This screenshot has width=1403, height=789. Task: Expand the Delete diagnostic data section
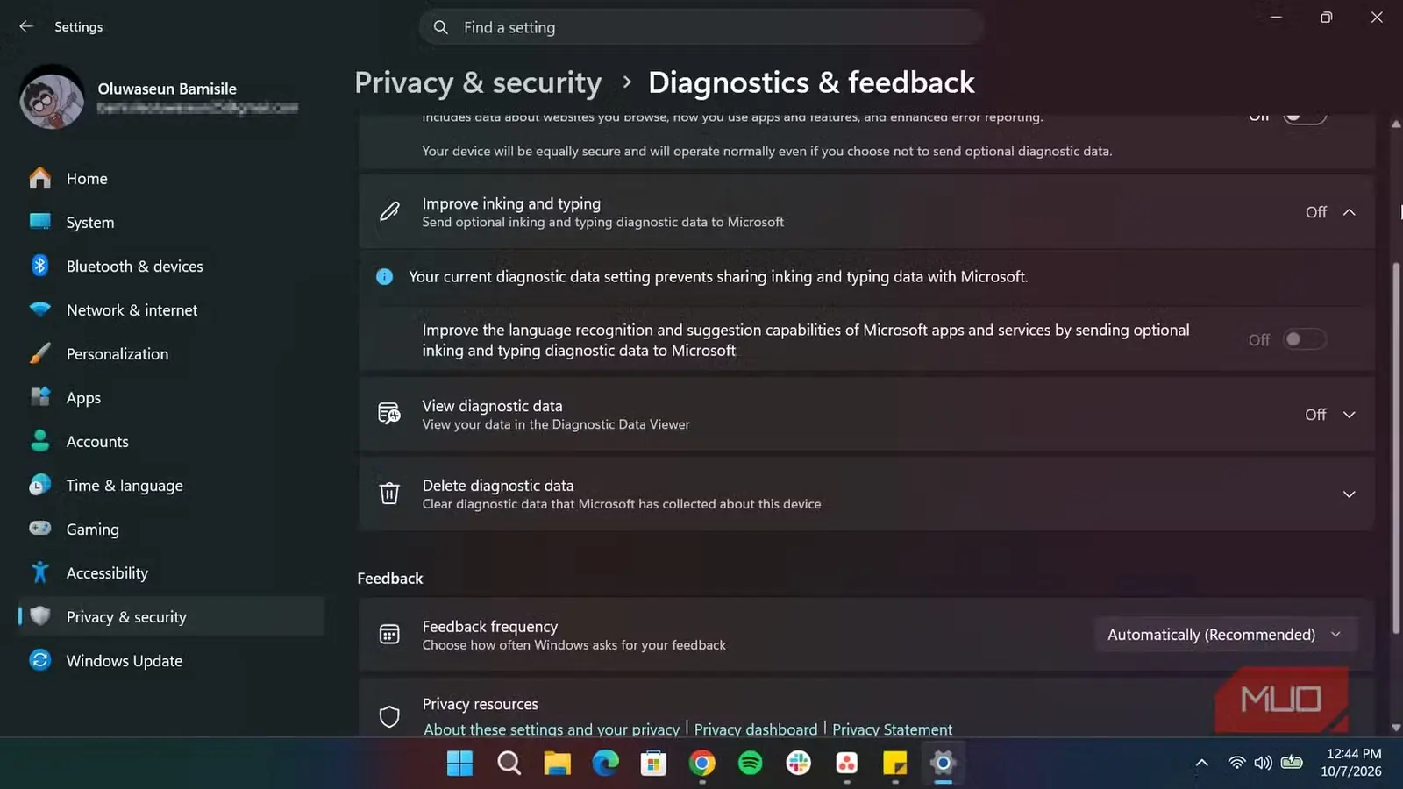click(x=1349, y=494)
